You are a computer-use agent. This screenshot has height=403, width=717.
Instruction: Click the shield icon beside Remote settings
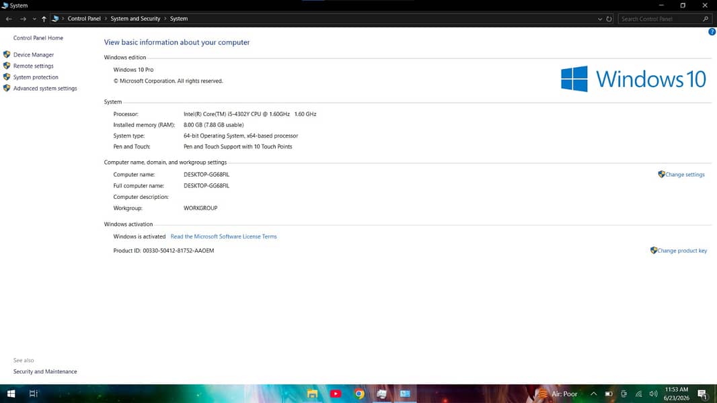[7, 66]
